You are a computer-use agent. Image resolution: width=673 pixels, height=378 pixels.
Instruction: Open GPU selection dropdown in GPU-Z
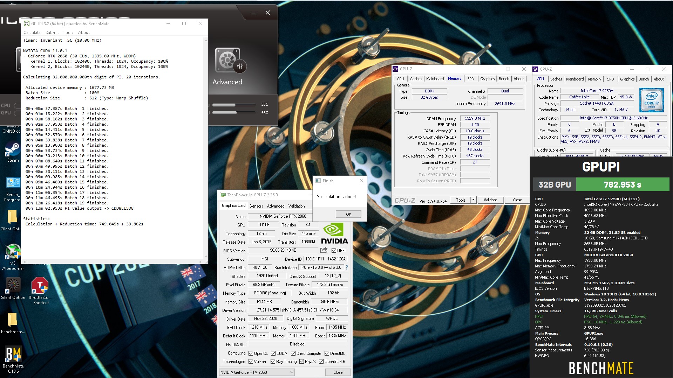[x=257, y=372]
